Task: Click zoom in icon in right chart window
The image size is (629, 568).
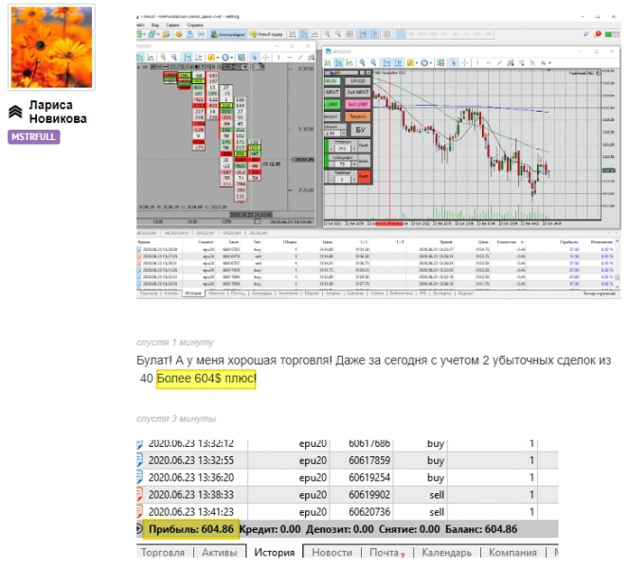Action: pos(362,62)
